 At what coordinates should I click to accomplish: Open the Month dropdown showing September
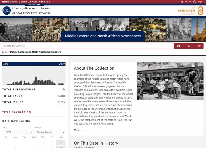click(x=50, y=132)
